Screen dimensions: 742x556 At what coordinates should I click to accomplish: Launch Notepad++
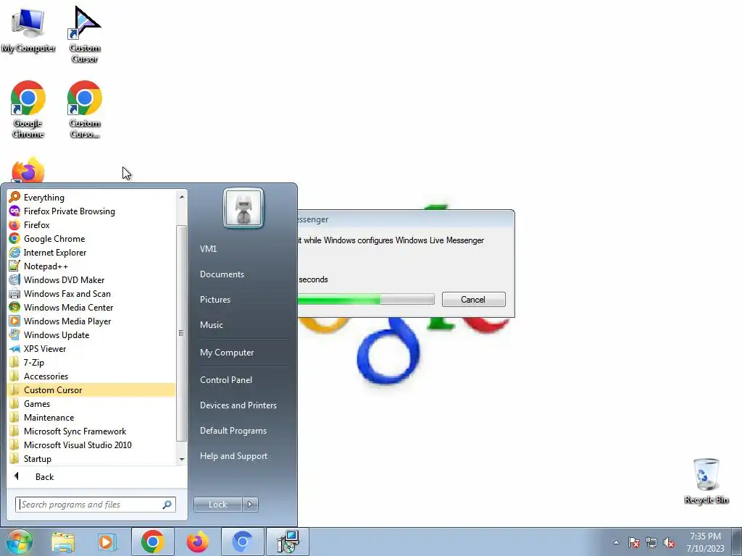pyautogui.click(x=92, y=266)
